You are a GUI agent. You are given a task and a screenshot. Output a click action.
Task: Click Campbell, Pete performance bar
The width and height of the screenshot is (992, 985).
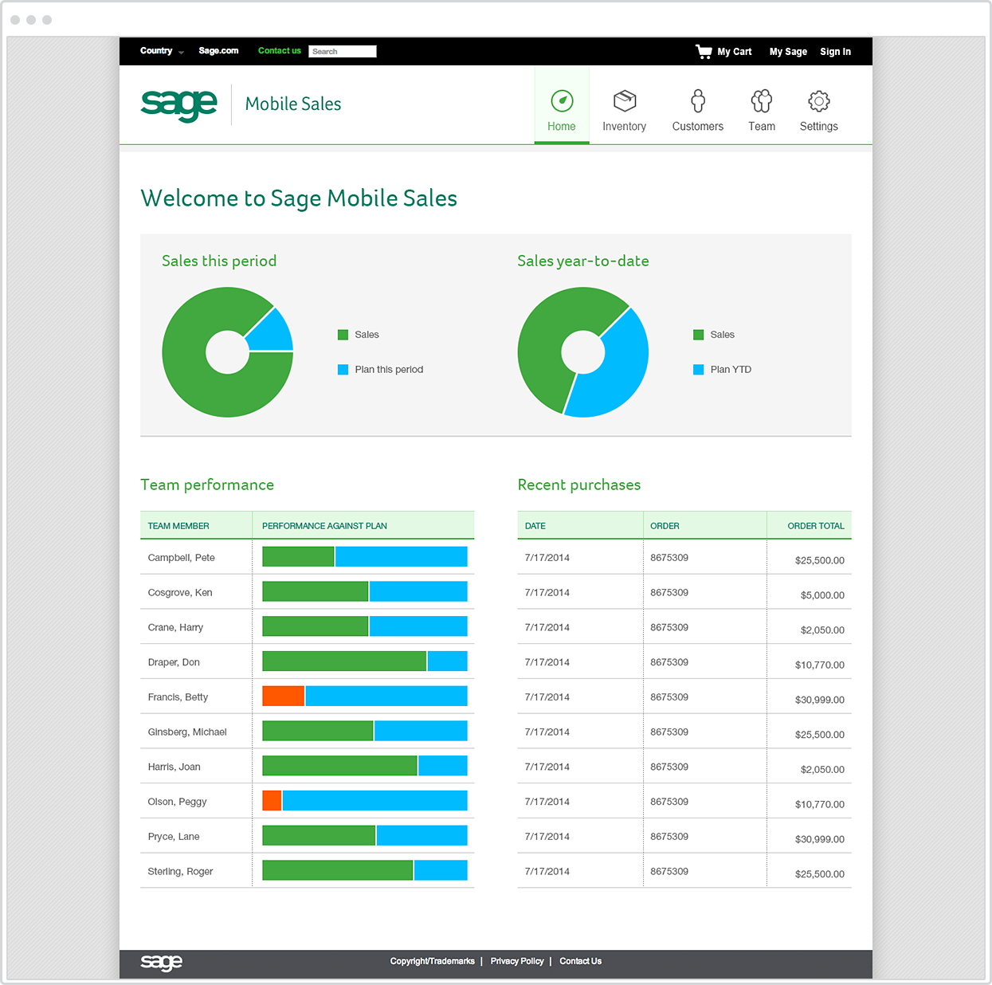[365, 556]
